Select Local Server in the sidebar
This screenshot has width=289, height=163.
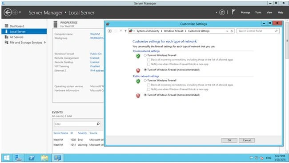[24, 31]
